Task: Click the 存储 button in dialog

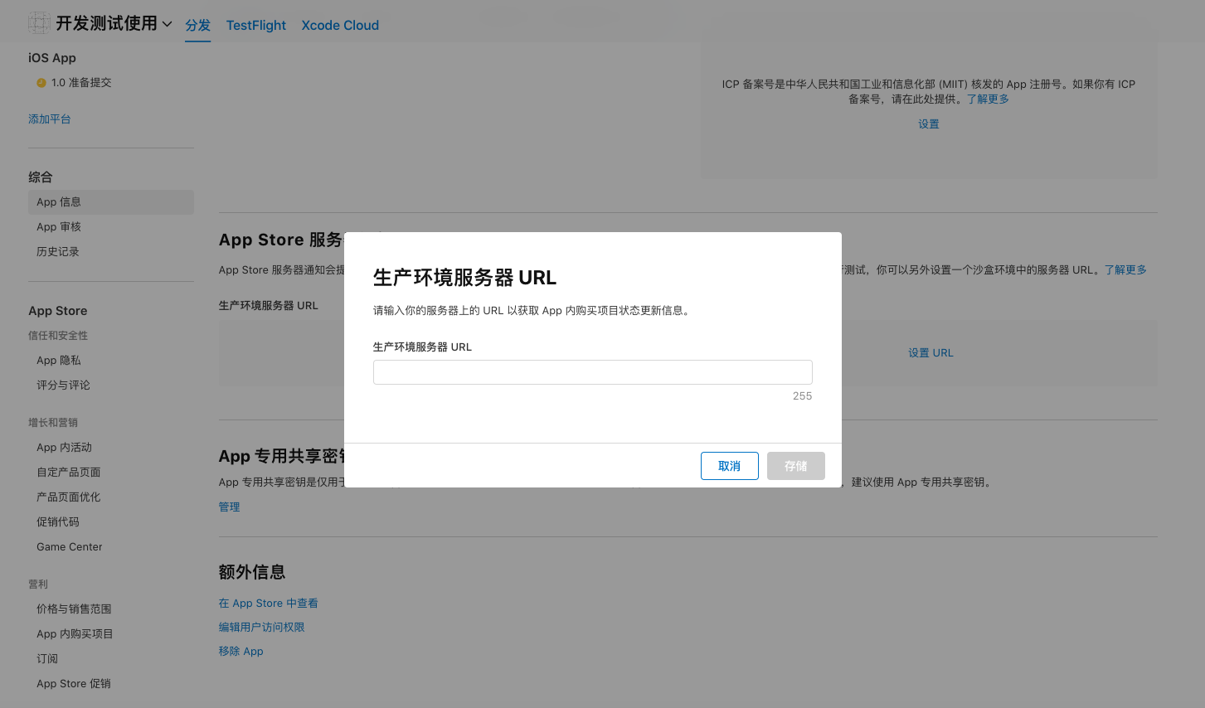Action: click(796, 466)
